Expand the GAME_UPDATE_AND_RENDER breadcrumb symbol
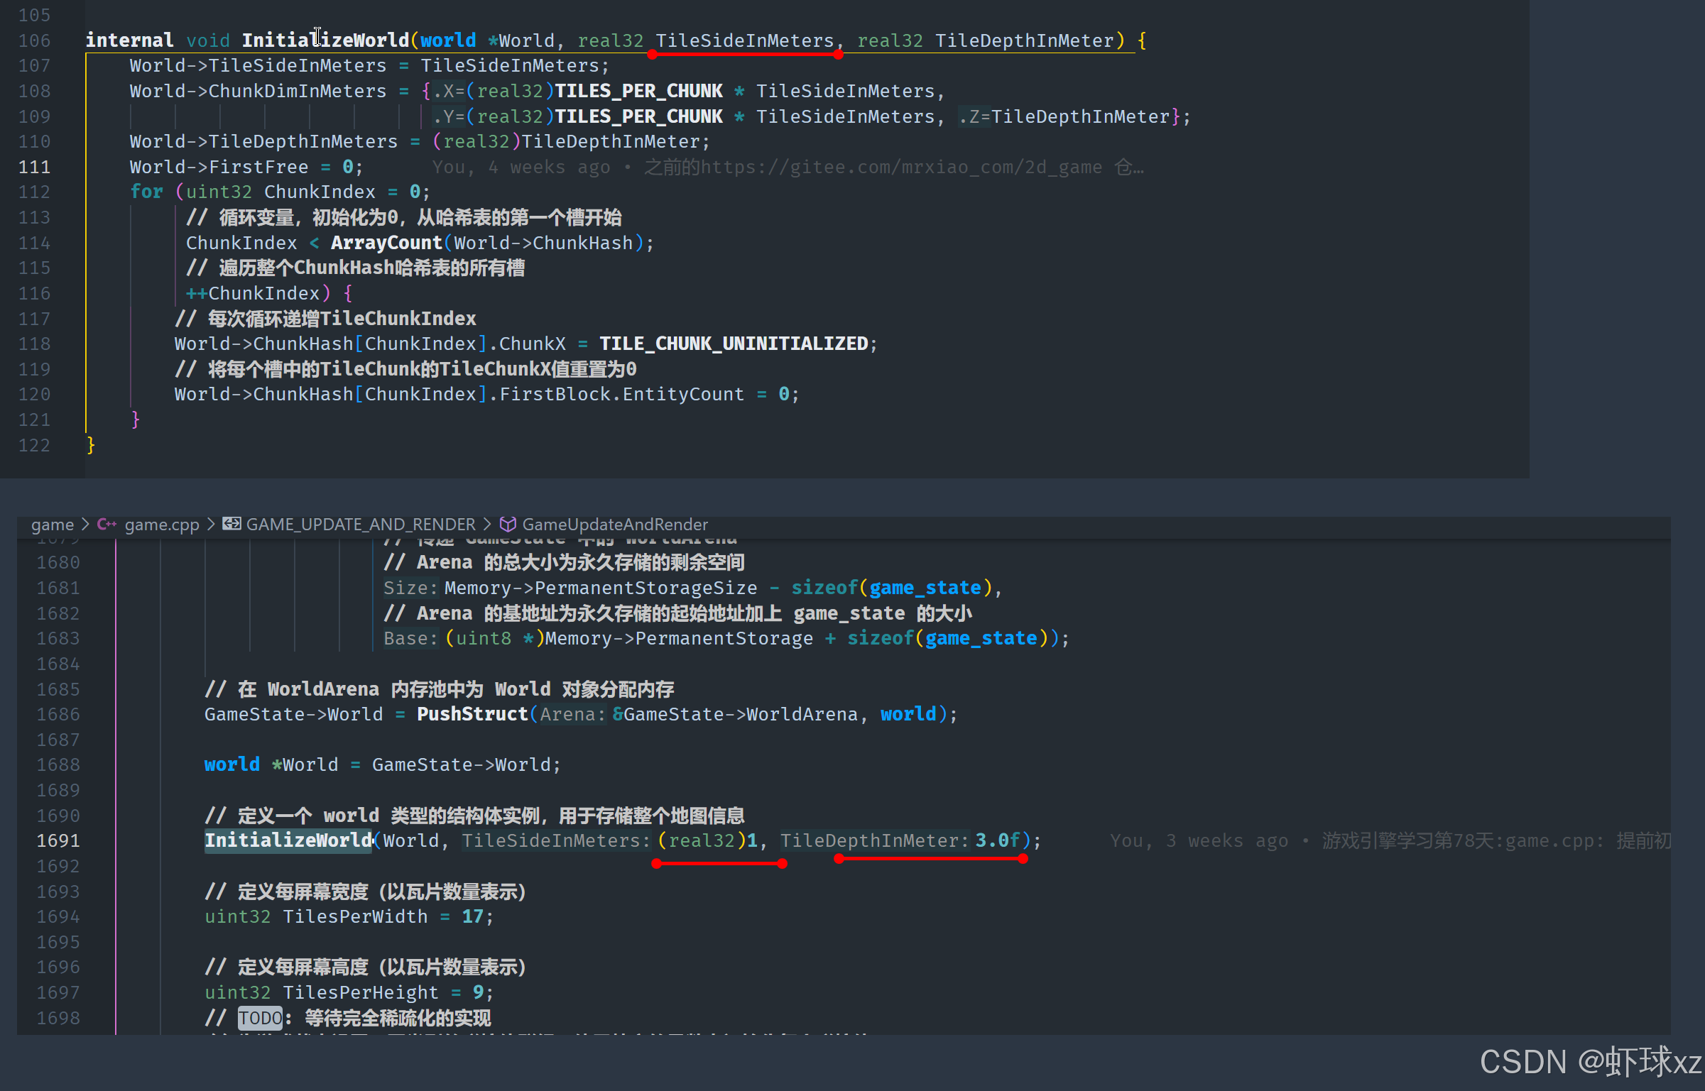This screenshot has height=1091, width=1705. pos(361,524)
